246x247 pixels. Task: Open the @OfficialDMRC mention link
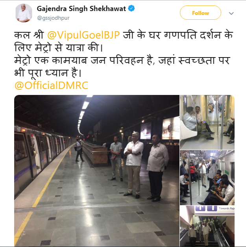(51, 85)
